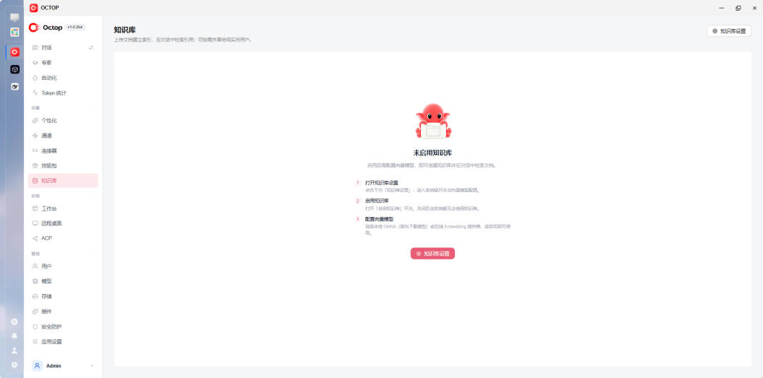Select the 自动化 timer icon

click(35, 78)
